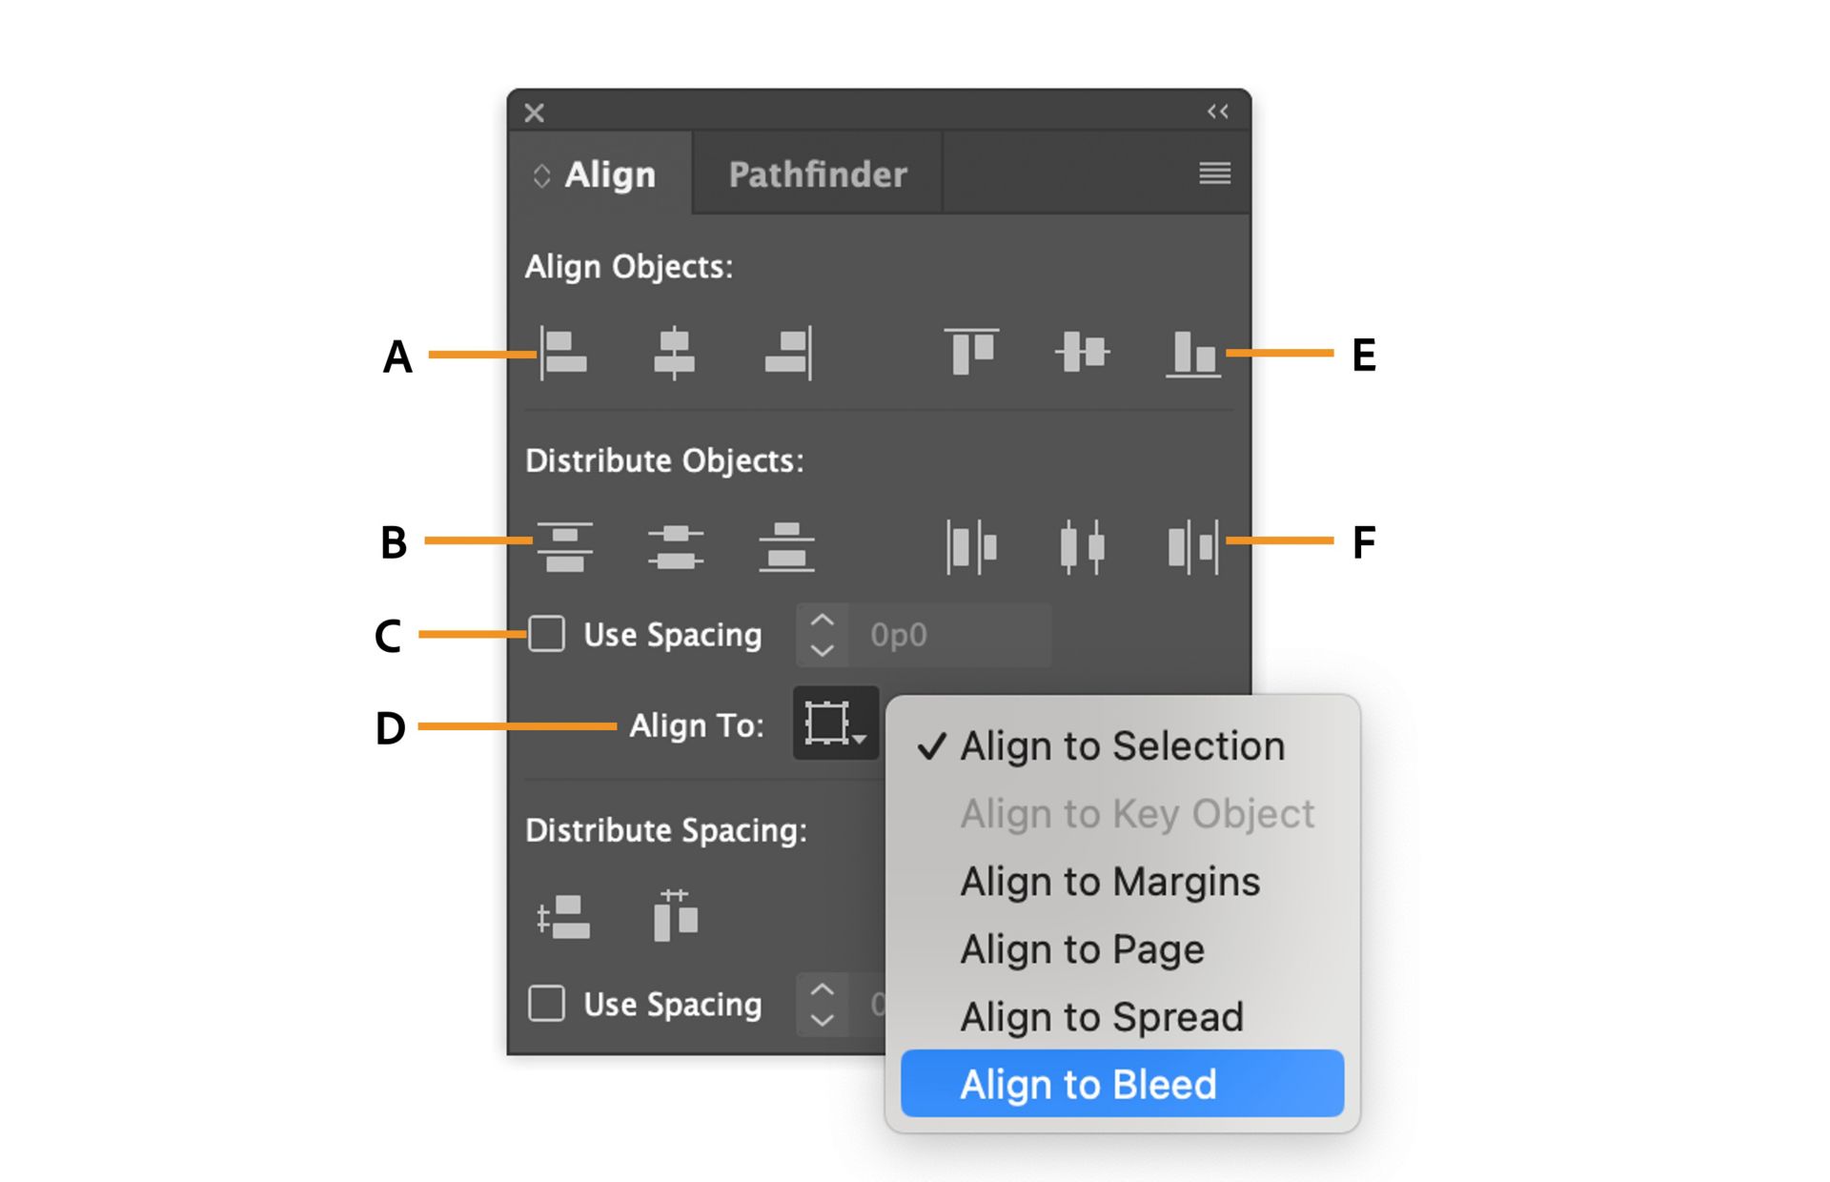Image resolution: width=1830 pixels, height=1182 pixels.
Task: Click Distribute Vertical Space icon
Action: (x=563, y=916)
